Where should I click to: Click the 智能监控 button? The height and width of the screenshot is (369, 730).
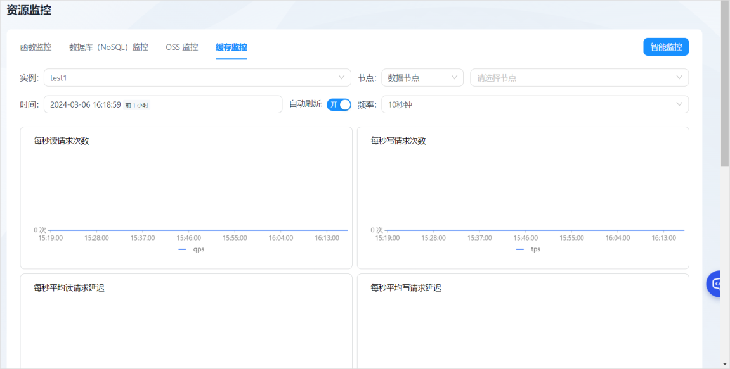(x=666, y=47)
